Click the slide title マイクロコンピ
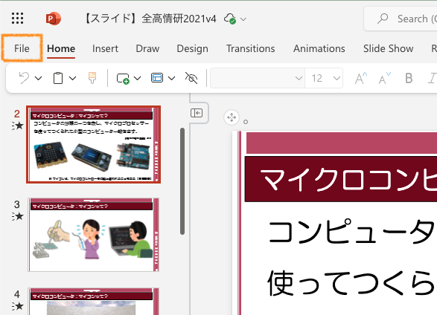This screenshot has width=437, height=315. click(x=348, y=179)
